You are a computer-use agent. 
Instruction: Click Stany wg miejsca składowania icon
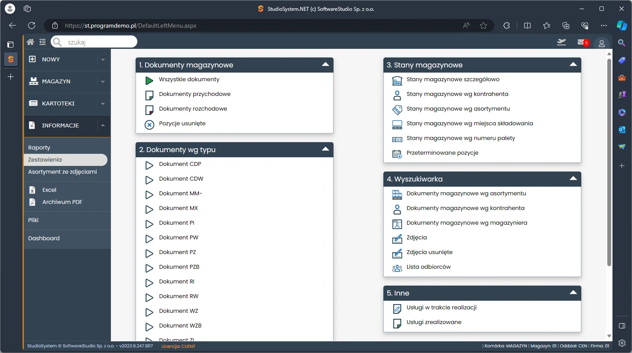(397, 124)
